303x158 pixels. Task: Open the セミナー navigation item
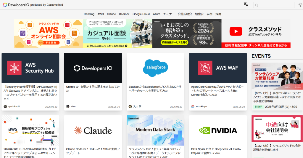[x=169, y=14]
